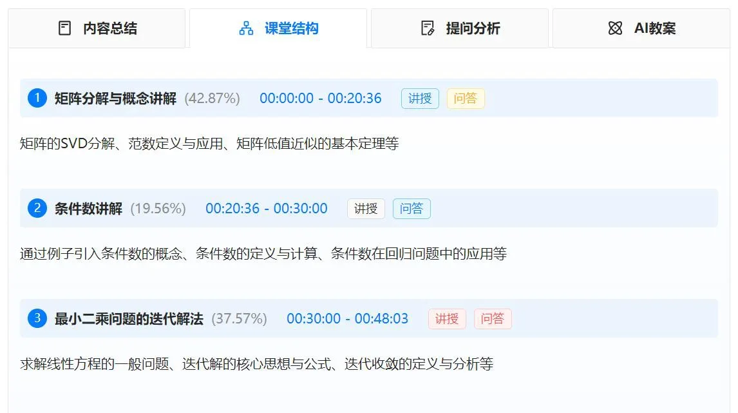This screenshot has height=413, width=738.
Task: Select section title 条件数讲解
Action: pyautogui.click(x=88, y=209)
